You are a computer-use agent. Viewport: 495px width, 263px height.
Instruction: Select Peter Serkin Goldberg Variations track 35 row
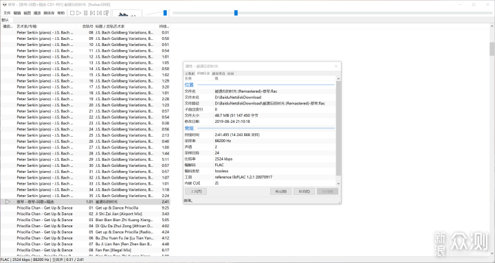(85, 196)
